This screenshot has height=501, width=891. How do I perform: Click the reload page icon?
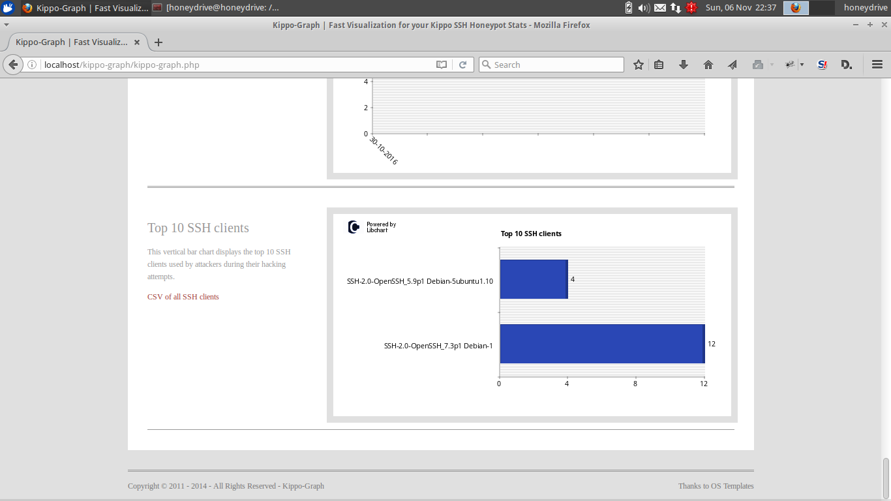point(463,65)
